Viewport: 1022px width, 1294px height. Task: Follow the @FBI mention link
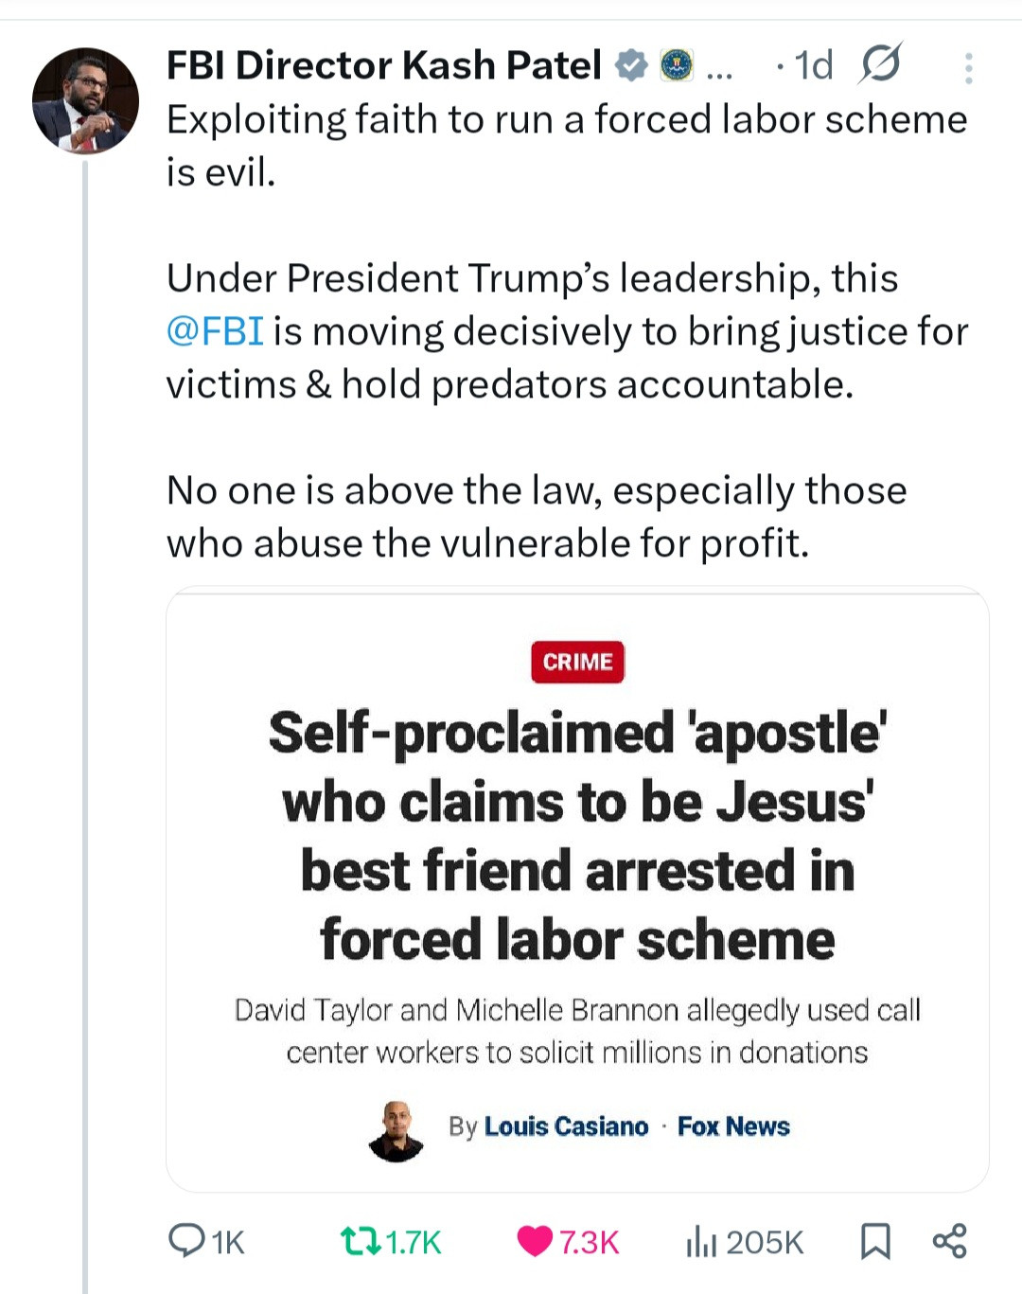tap(215, 331)
